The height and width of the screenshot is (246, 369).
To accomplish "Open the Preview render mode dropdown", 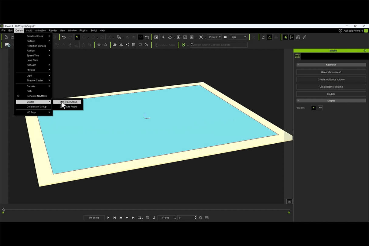I will 214,37.
